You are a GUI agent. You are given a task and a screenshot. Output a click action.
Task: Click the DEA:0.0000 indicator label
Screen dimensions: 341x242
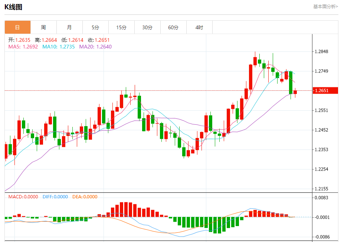coord(85,197)
